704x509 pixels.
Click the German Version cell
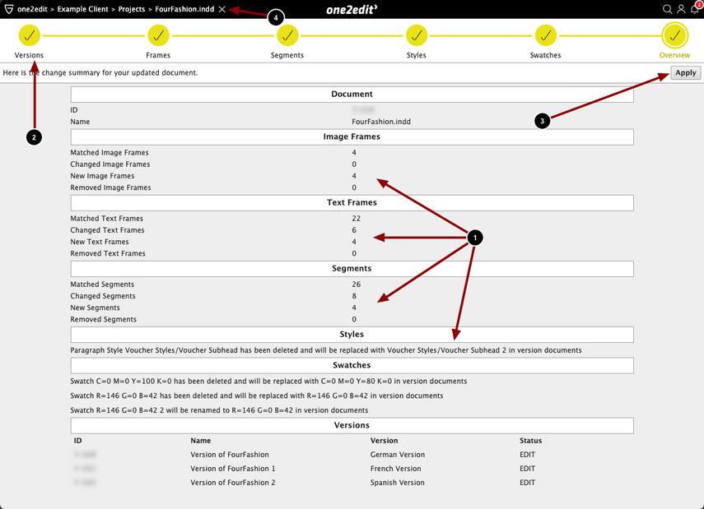coord(398,455)
